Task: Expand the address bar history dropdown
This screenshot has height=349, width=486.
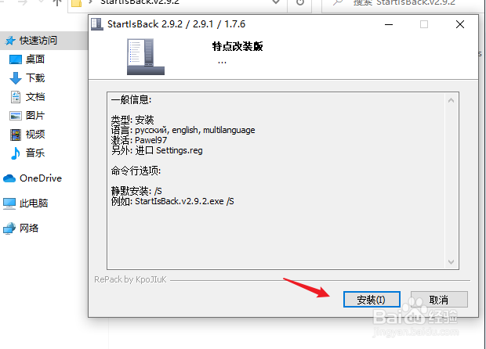Action: click(276, 2)
